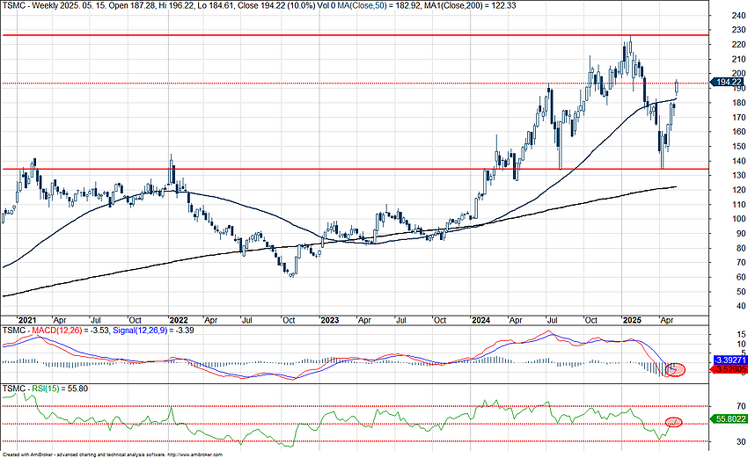The height and width of the screenshot is (458, 748).
Task: Click the 2025 year label on time axis
Action: 632,320
